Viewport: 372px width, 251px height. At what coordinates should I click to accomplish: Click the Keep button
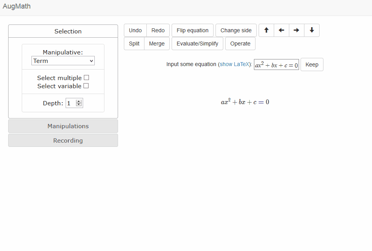pyautogui.click(x=312, y=64)
